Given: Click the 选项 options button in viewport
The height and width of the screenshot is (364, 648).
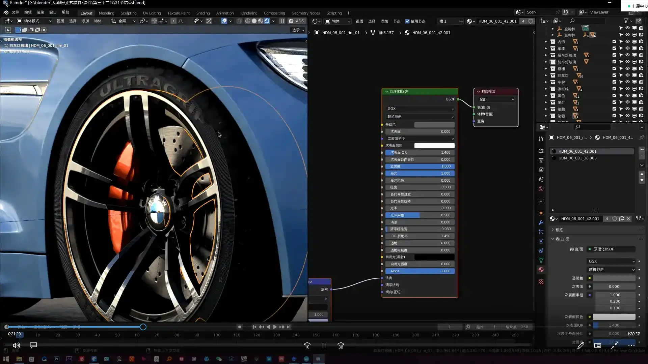Looking at the screenshot, I should click(298, 30).
